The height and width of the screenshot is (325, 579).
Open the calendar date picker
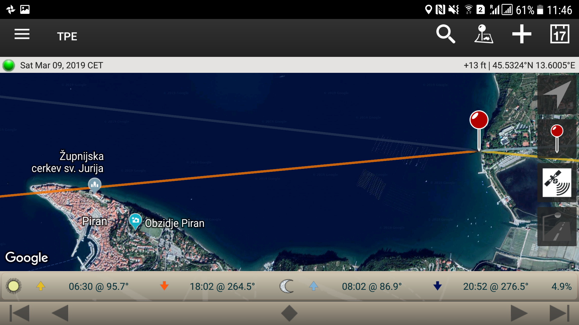click(559, 35)
